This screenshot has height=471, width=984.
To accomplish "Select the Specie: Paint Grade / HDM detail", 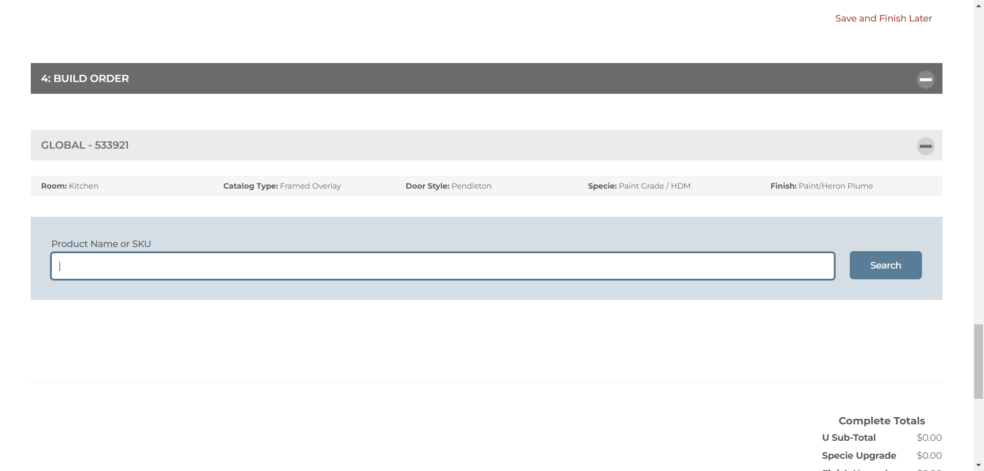I will [x=639, y=186].
